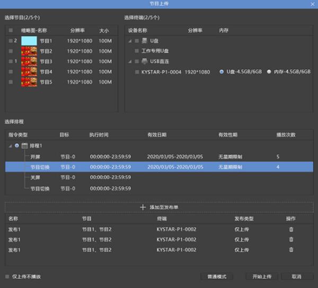Click the 取消 button
The image size is (318, 288).
point(297,276)
